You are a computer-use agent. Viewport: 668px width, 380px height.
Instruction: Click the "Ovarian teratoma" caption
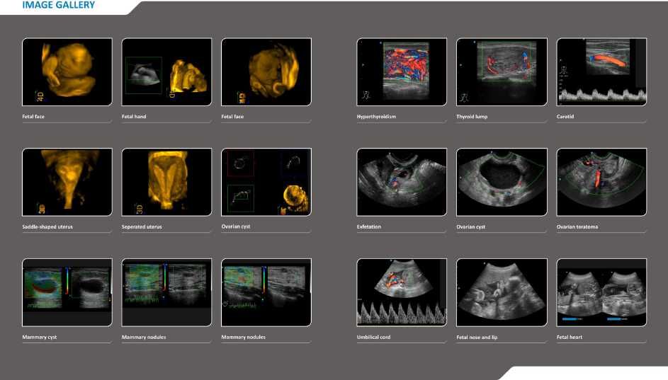577,227
